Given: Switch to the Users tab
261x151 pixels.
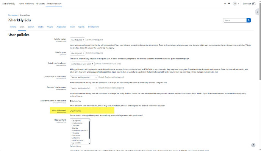Looking at the screenshot, I should (22, 27).
